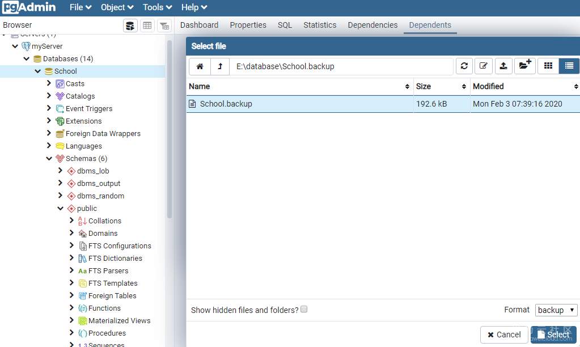Select the School.backup file row
Viewport: 580px width, 347px height.
(383, 104)
